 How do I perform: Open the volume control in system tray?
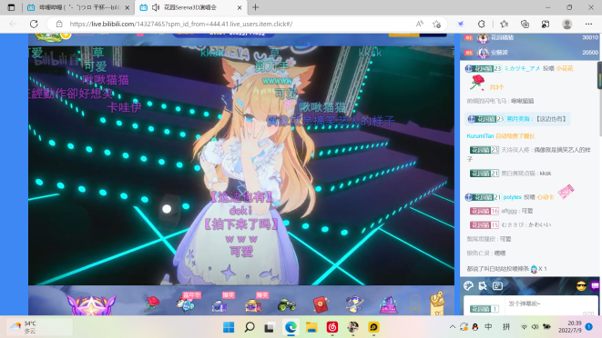pos(535,327)
